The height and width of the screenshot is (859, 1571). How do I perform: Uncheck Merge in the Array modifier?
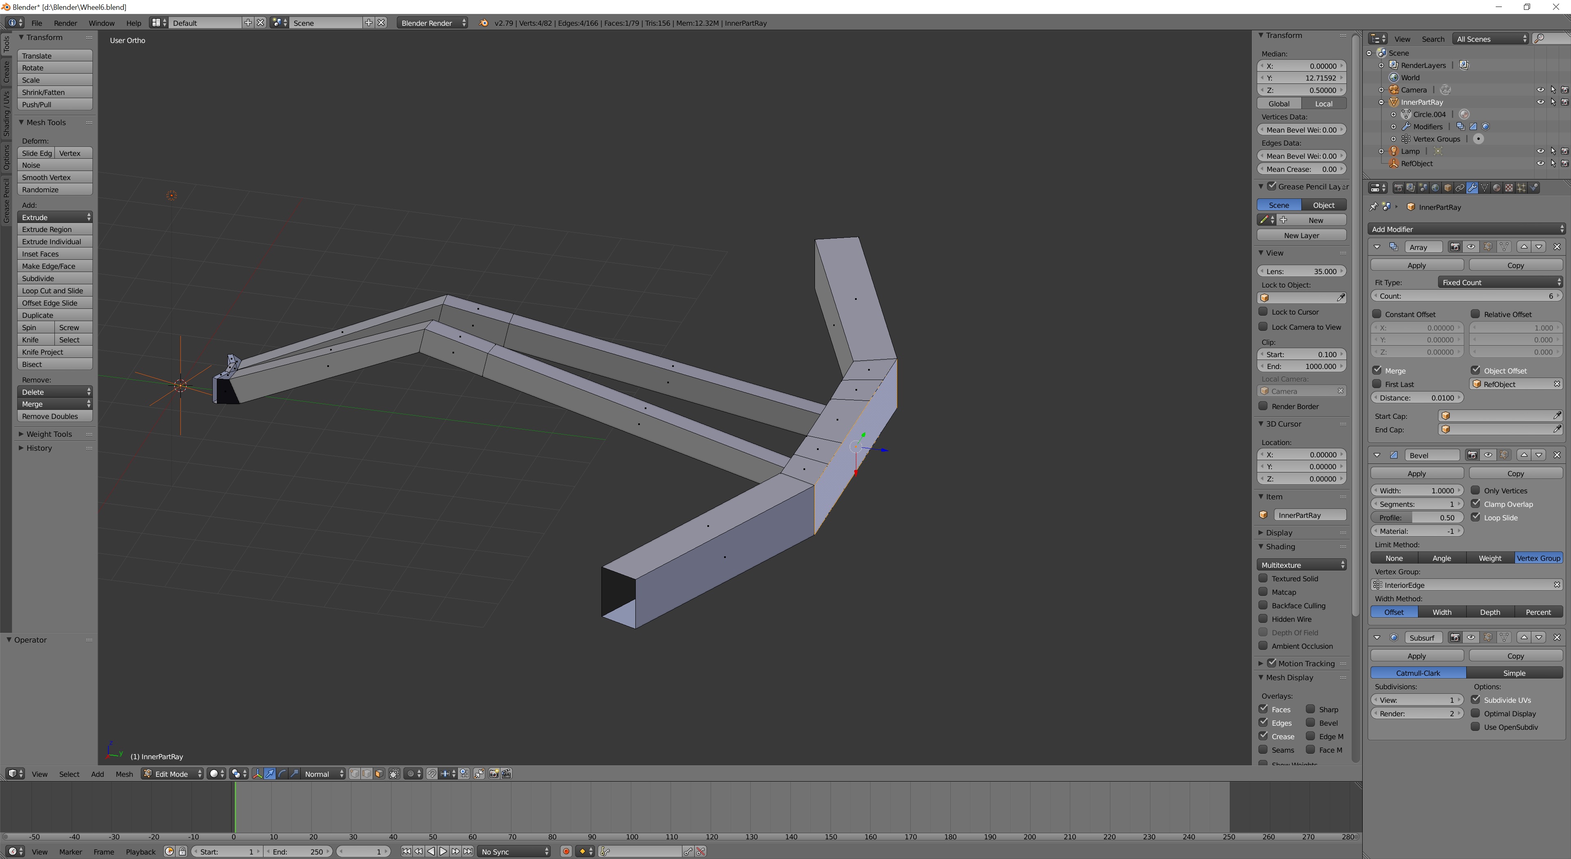click(1377, 370)
